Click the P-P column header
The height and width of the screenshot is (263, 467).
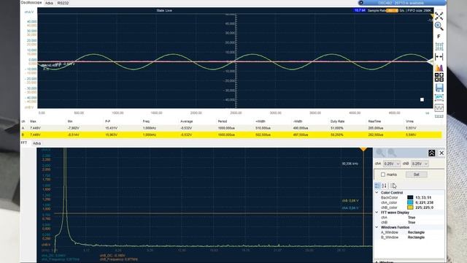point(108,121)
